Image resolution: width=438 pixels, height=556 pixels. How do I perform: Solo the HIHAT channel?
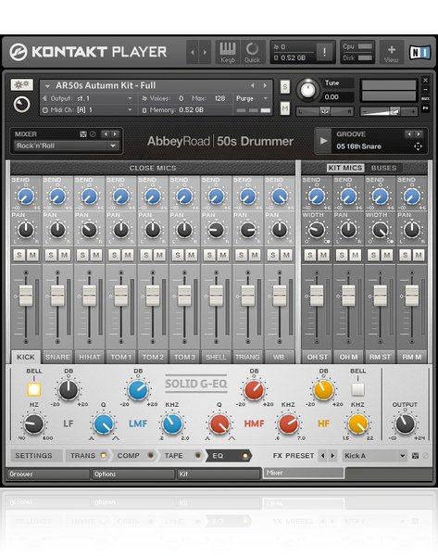point(82,255)
